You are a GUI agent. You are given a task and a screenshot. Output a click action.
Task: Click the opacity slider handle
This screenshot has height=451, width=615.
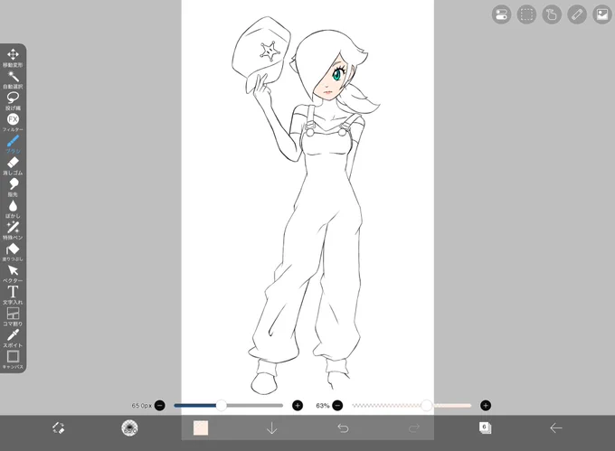coord(426,406)
